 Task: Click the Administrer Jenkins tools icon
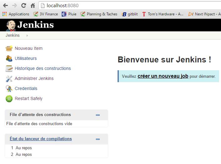9,78
